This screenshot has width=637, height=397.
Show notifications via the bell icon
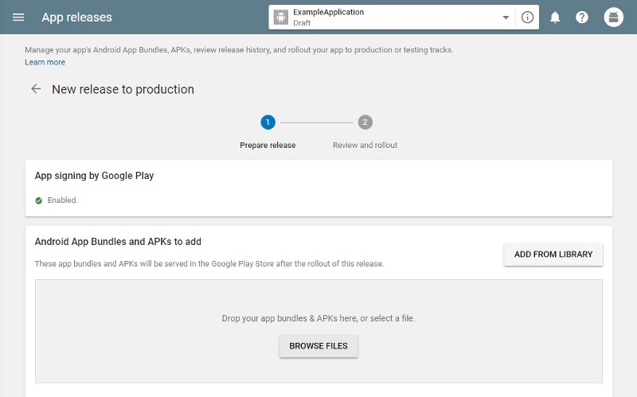[x=555, y=18]
